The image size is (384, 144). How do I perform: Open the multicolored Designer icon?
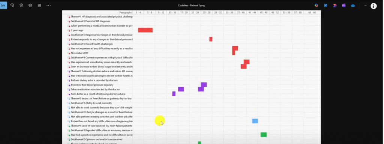316,5
